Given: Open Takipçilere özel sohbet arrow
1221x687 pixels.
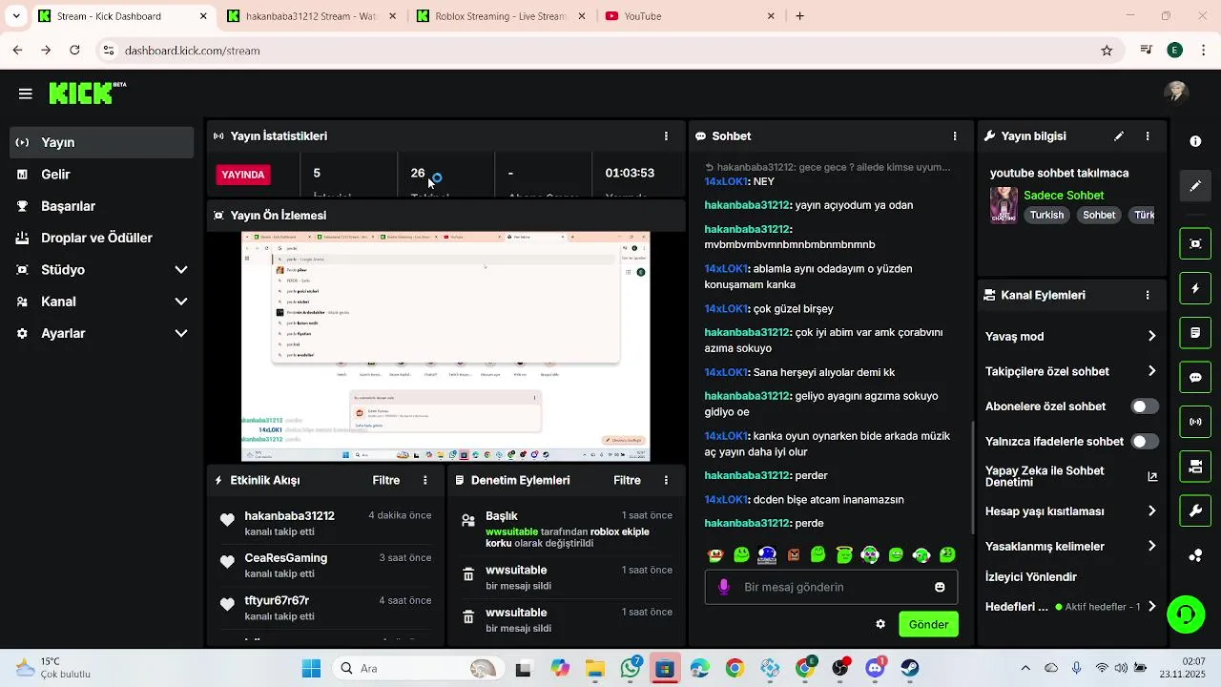Looking at the screenshot, I should 1151,371.
